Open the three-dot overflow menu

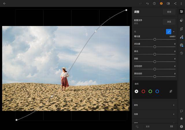tap(181, 3)
